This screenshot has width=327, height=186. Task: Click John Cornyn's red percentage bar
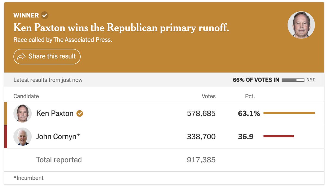click(278, 136)
